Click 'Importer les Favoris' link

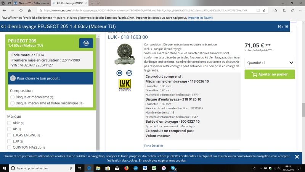[x=200, y=18]
